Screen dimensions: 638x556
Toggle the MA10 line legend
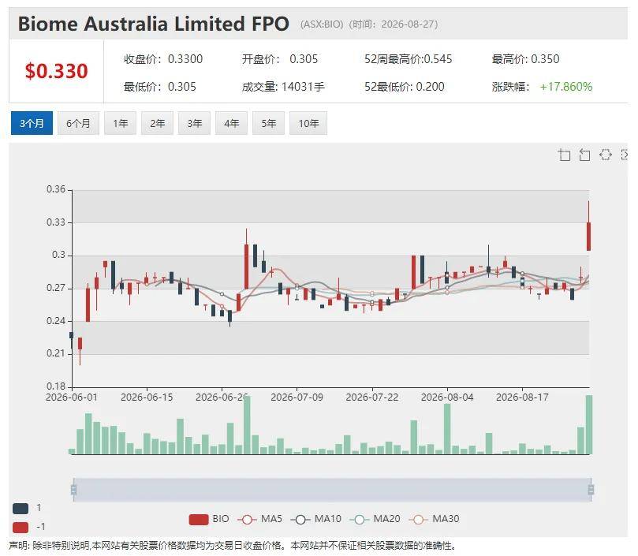point(316,519)
